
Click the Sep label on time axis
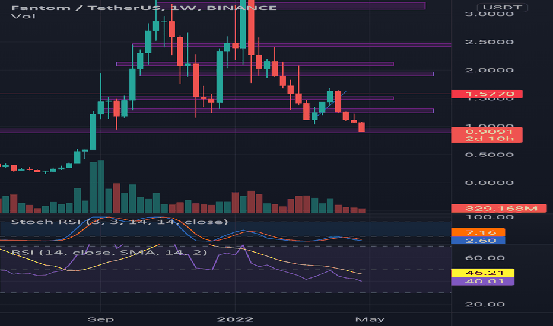101,319
